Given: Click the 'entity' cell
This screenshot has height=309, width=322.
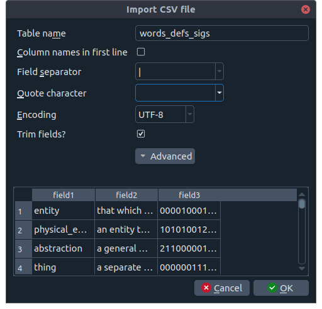Looking at the screenshot, I should [x=64, y=211].
